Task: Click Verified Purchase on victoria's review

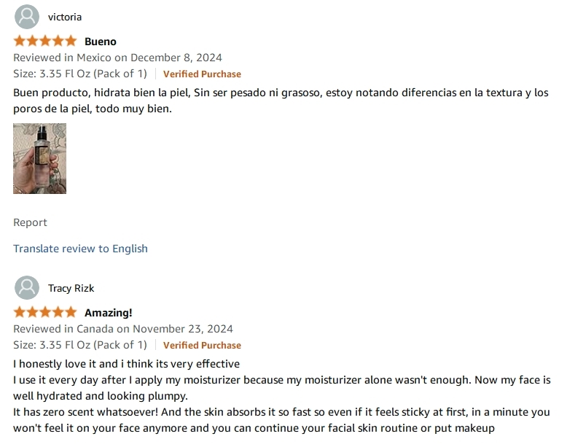Action: (x=202, y=74)
